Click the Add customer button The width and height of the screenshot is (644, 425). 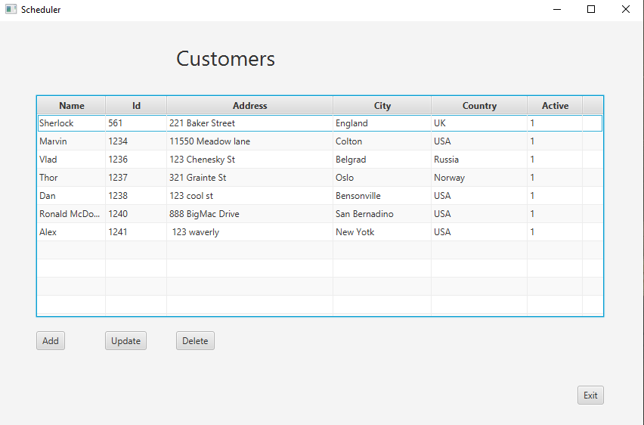pos(51,341)
